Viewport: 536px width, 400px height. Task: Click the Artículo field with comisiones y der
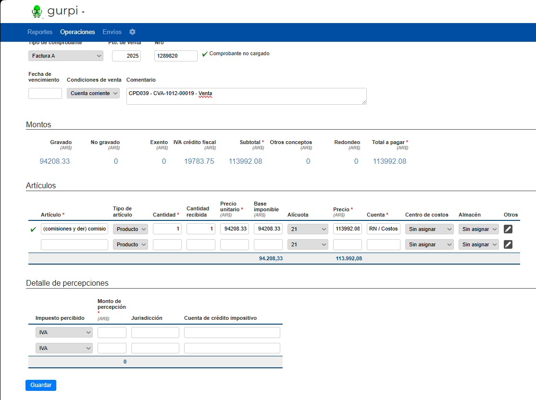point(75,229)
